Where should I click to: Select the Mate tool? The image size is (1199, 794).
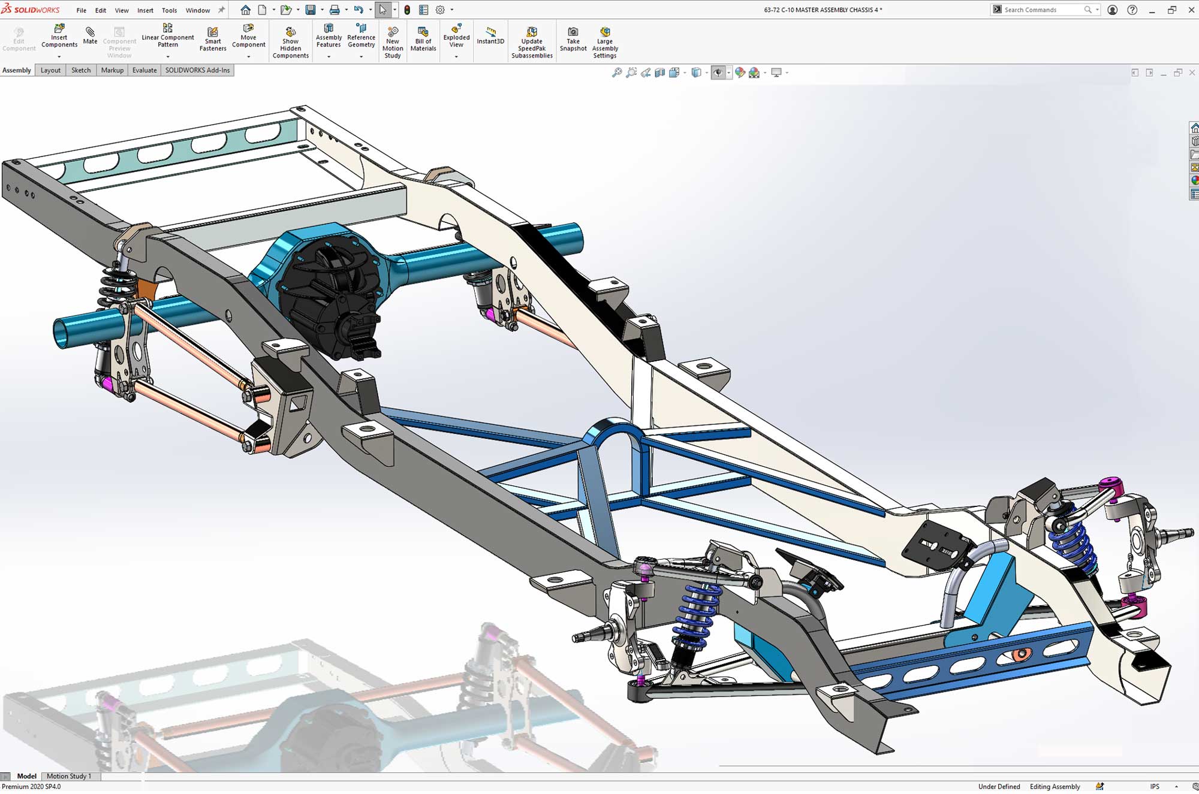pyautogui.click(x=90, y=36)
